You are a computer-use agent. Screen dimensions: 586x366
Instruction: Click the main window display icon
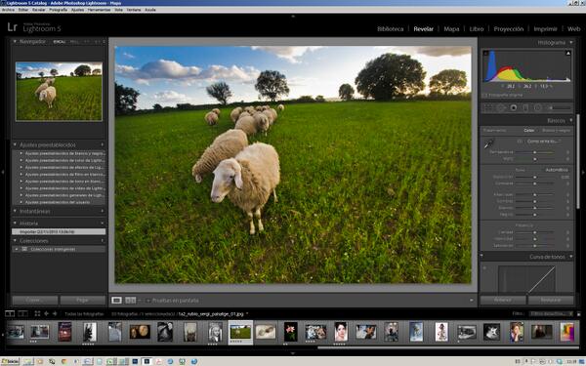[x=10, y=313]
